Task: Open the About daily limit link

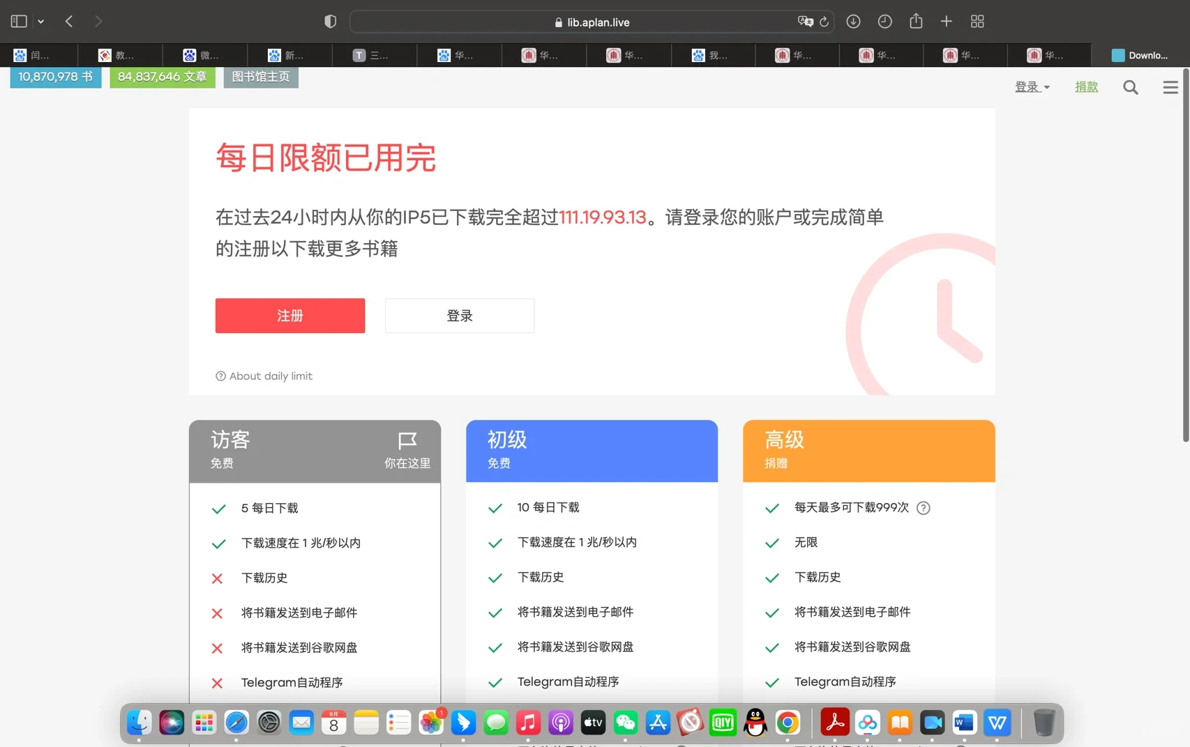Action: coord(263,376)
